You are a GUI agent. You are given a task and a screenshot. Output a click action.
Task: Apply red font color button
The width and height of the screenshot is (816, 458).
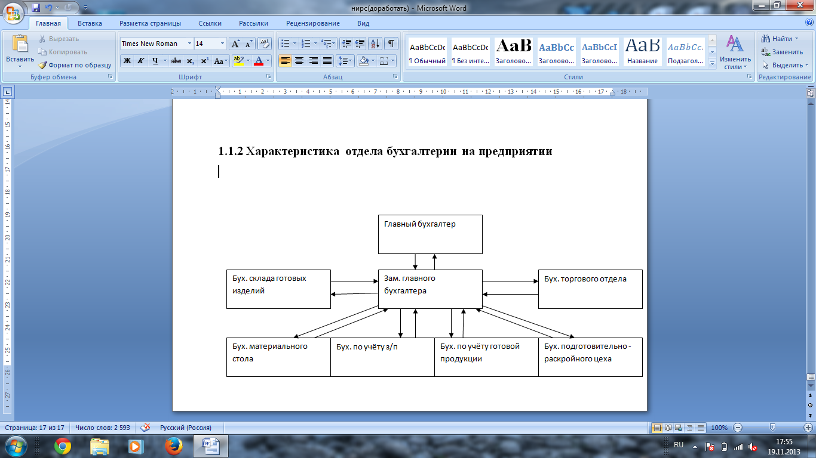point(258,61)
